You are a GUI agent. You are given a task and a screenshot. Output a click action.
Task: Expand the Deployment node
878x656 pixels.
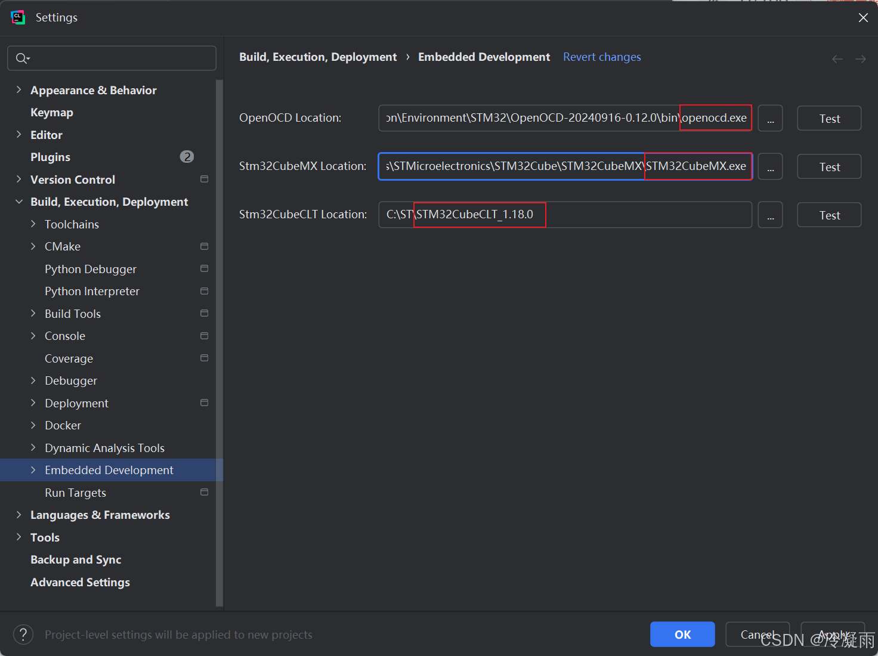coord(33,403)
